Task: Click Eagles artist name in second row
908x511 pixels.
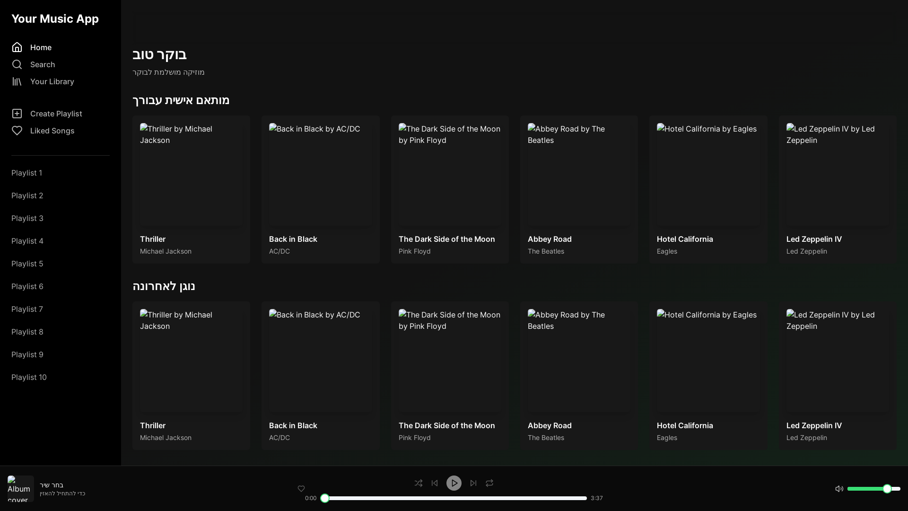Action: (x=667, y=438)
